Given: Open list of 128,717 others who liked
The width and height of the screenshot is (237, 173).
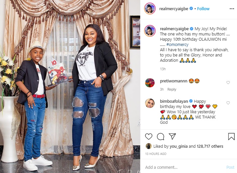Looking at the screenshot, I should (210, 146).
